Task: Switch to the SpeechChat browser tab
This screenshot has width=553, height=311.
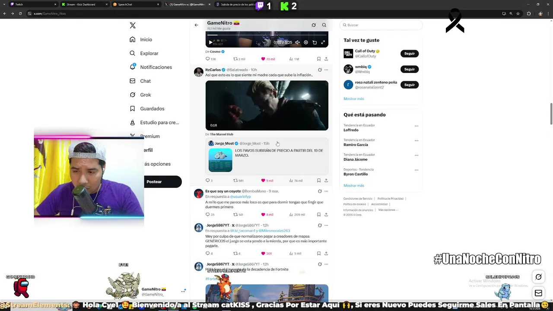Action: (136, 4)
